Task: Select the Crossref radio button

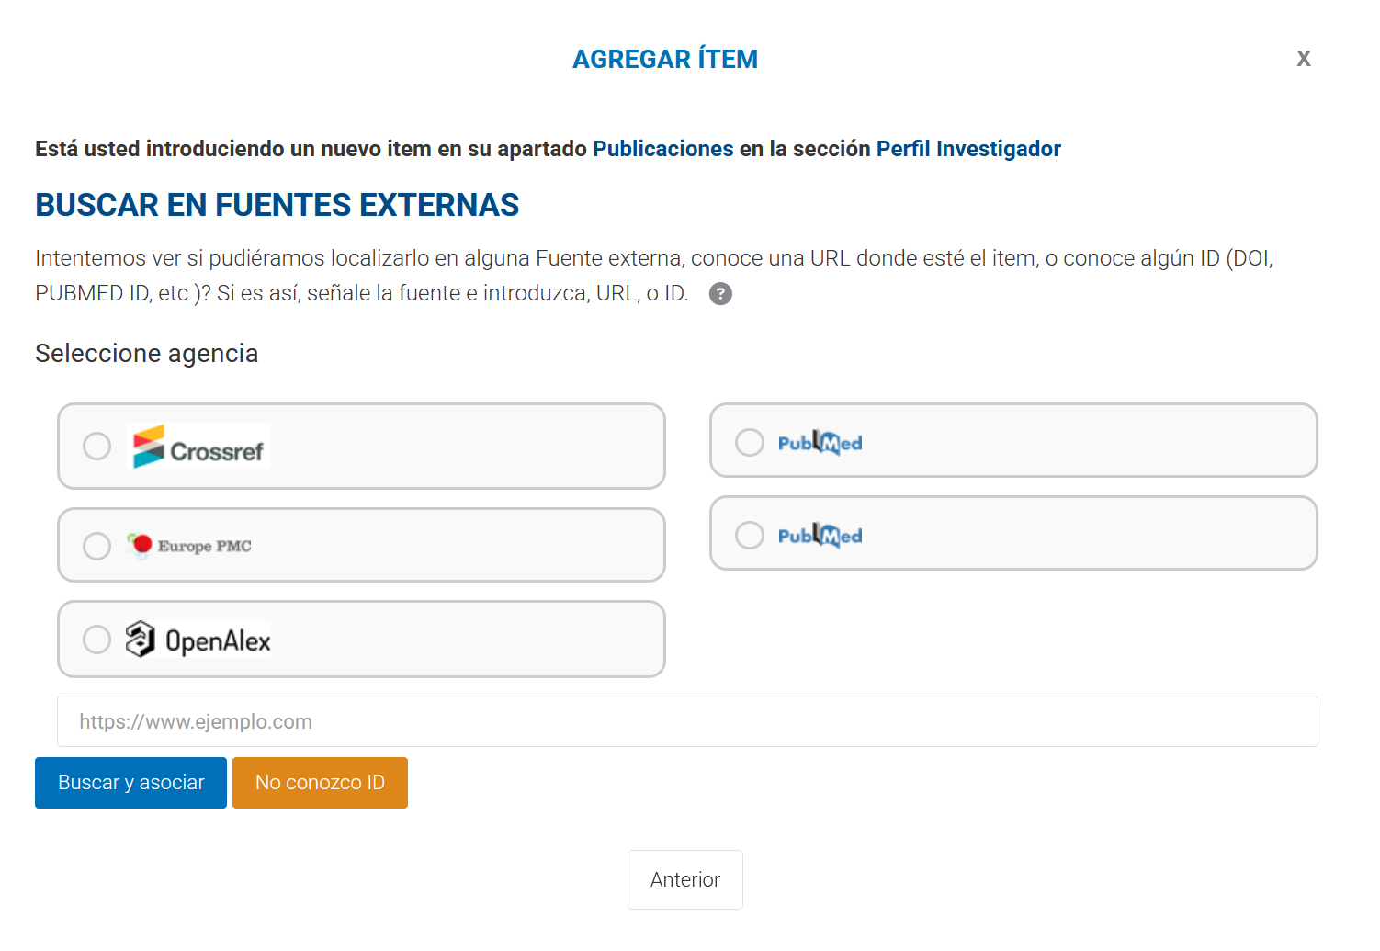Action: pyautogui.click(x=96, y=447)
